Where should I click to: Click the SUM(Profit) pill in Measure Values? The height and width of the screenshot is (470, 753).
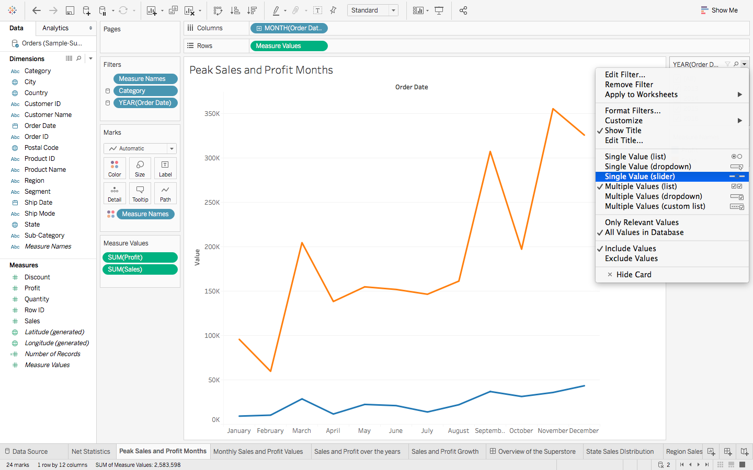click(140, 257)
